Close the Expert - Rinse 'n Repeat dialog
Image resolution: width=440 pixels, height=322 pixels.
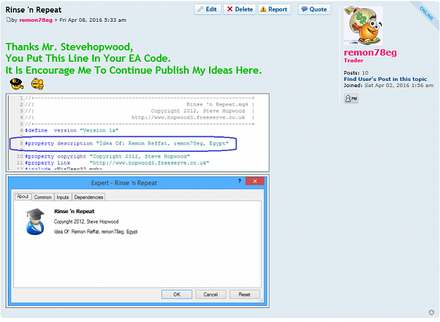[255, 181]
